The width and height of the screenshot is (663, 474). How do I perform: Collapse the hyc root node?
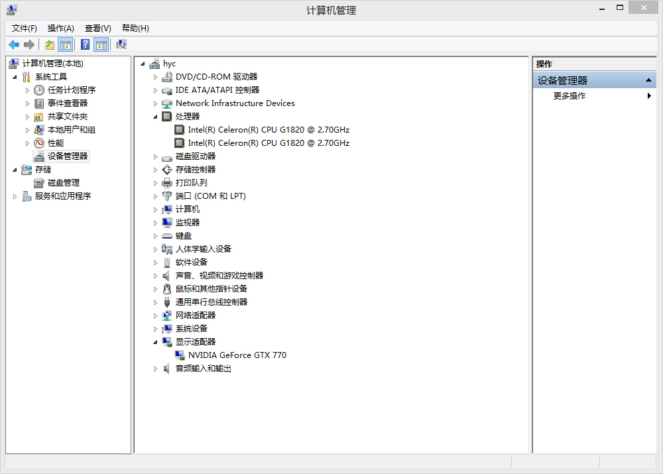(x=143, y=64)
